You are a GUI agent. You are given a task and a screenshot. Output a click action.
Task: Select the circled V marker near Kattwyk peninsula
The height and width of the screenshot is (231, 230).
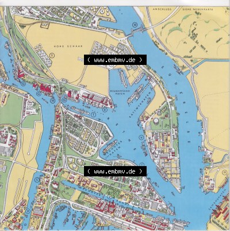pos(141,137)
